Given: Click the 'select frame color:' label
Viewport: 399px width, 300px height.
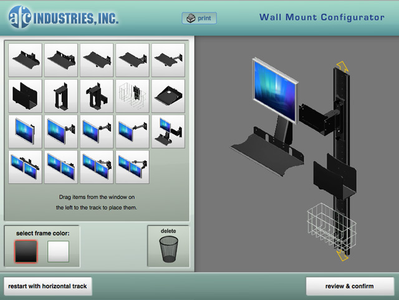Looking at the screenshot, I should (x=43, y=233).
